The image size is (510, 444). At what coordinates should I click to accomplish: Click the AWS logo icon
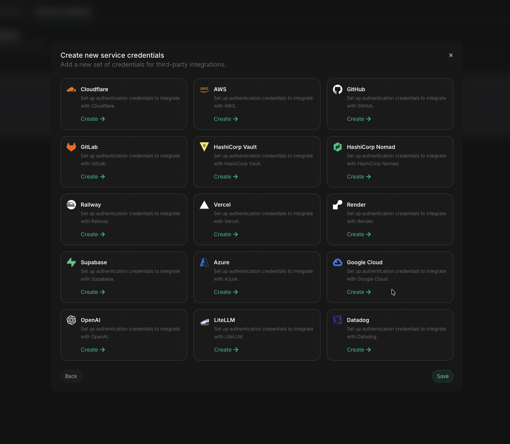204,89
